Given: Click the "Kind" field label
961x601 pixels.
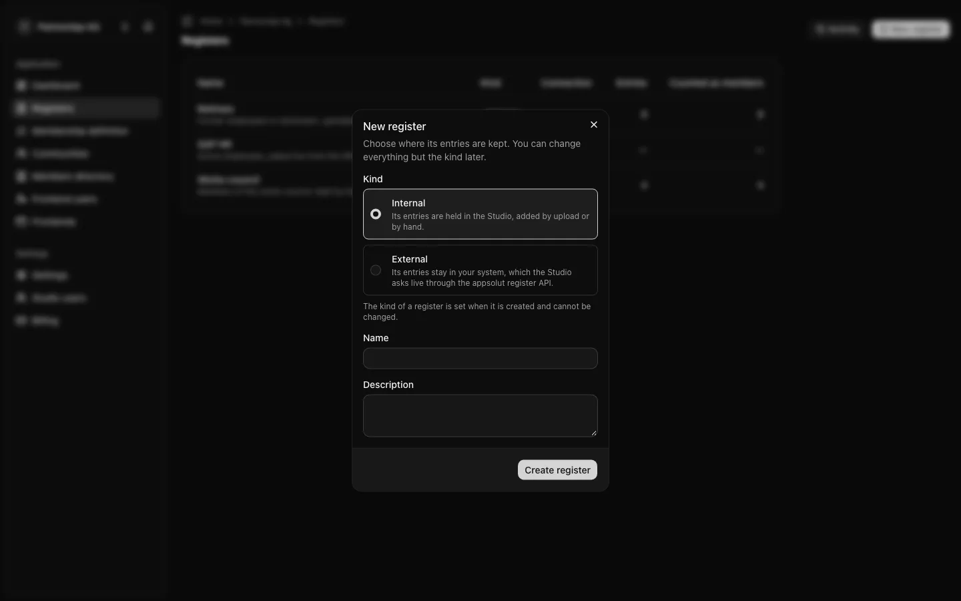Looking at the screenshot, I should 373,179.
